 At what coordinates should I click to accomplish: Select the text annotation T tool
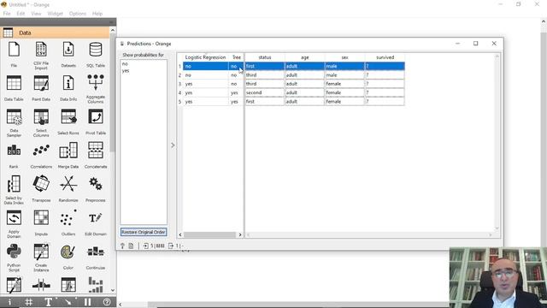(49, 302)
